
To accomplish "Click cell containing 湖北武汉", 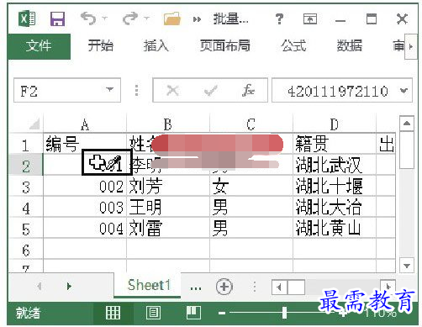I will [334, 165].
